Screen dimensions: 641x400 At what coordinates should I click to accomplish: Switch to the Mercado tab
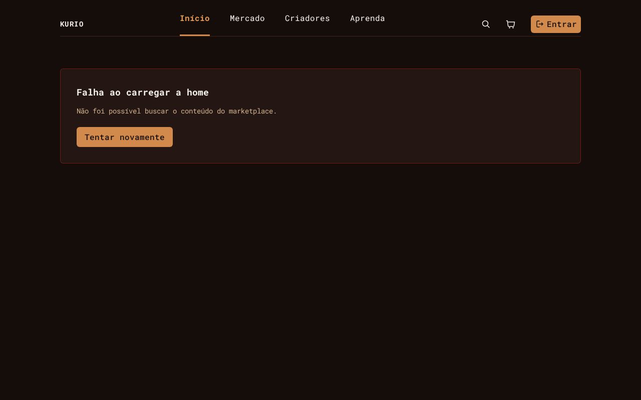[247, 18]
